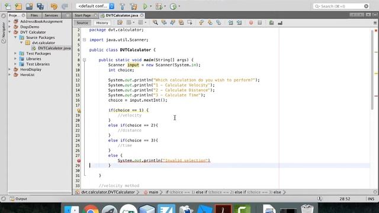Screen dimensions: 379x213
Task: Click the Build Project hammer icon
Action: coord(123,6)
